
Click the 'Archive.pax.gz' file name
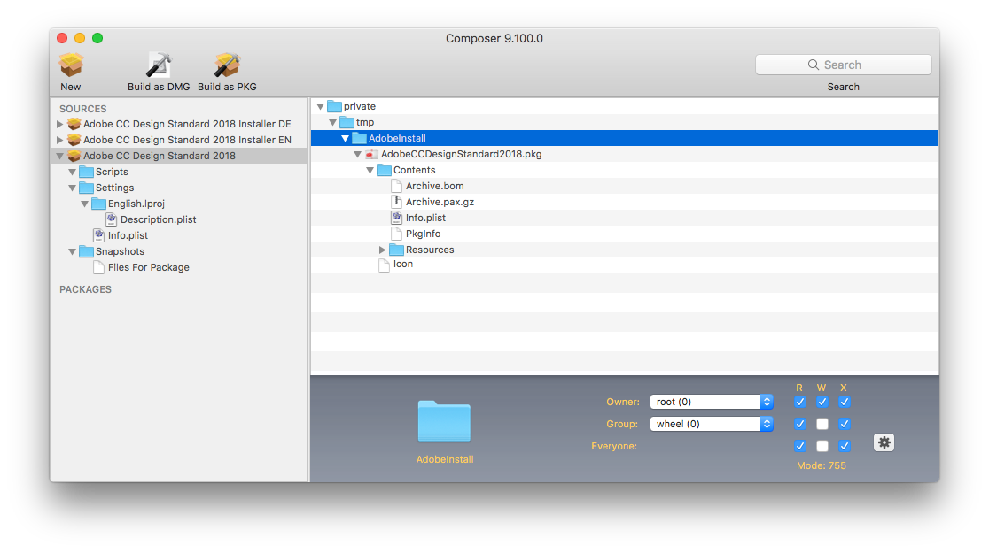pyautogui.click(x=440, y=202)
